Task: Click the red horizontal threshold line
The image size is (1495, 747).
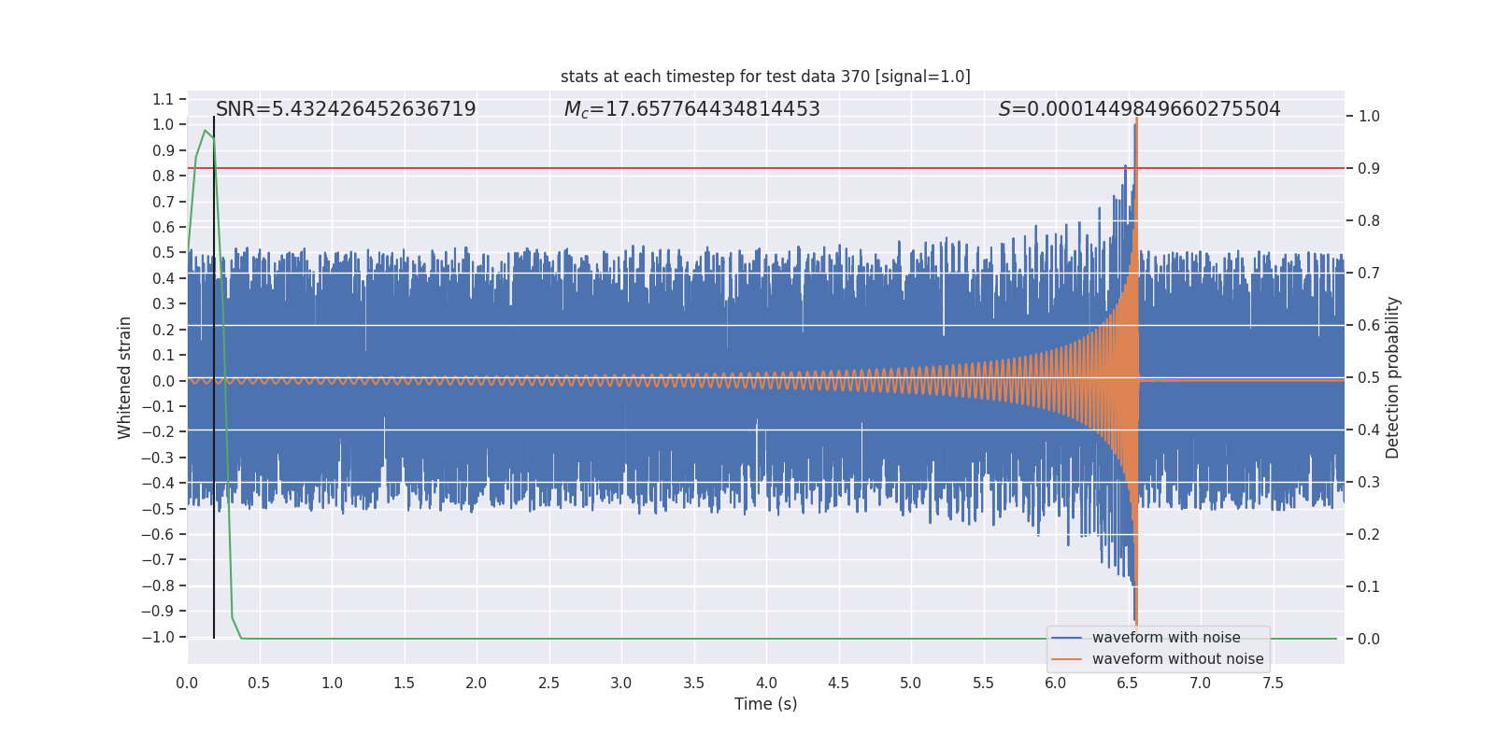Action: pyautogui.click(x=765, y=168)
